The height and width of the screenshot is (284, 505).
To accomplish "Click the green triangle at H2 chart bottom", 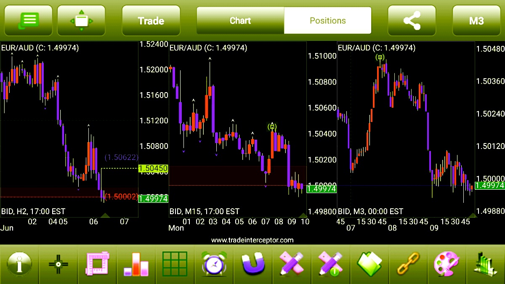I will point(105,215).
